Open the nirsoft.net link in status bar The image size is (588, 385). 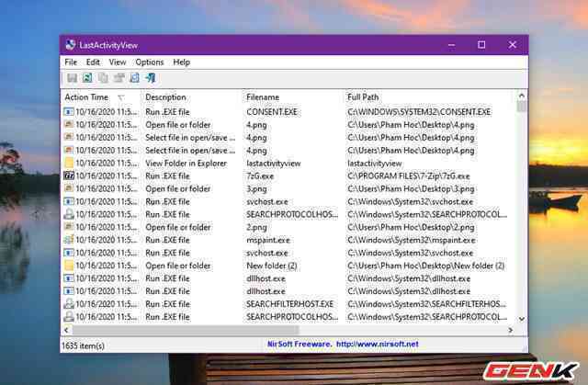coord(377,345)
